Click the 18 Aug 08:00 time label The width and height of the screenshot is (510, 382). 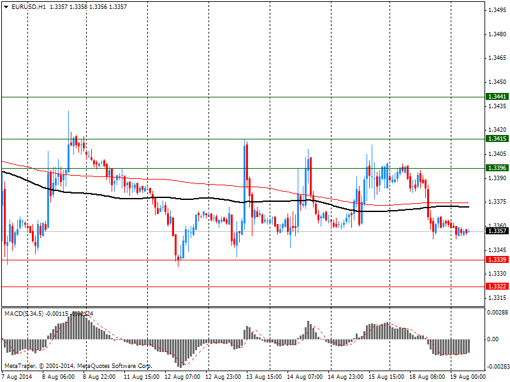[427, 377]
